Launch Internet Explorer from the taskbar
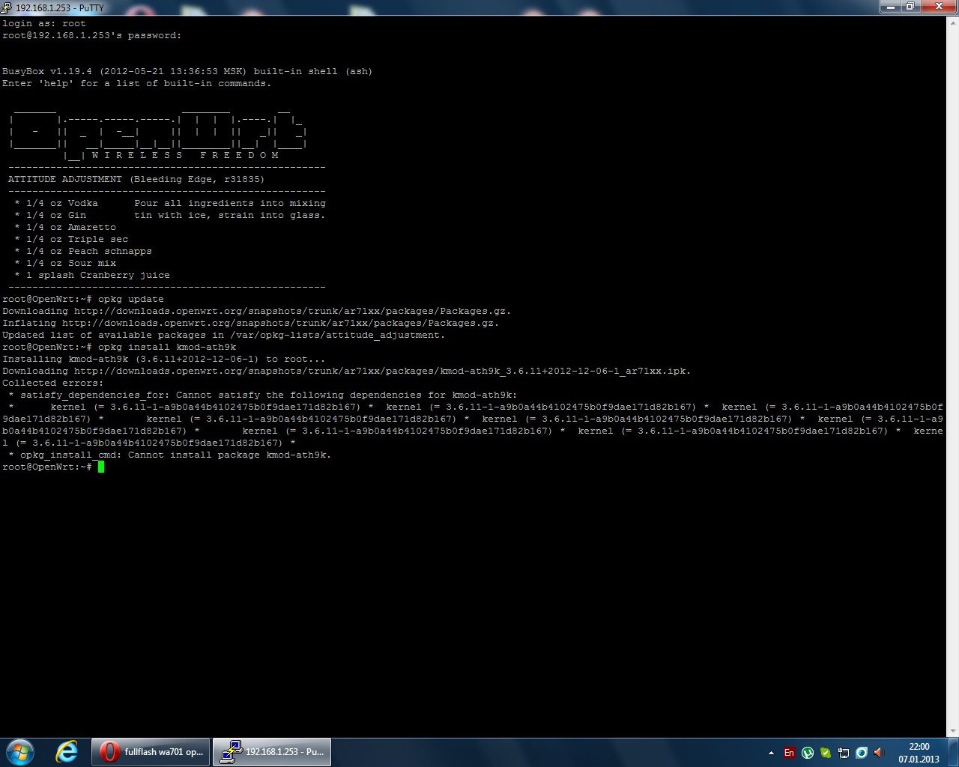 (67, 752)
